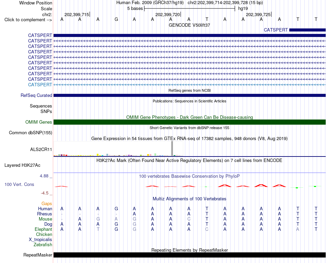Open 'Publications: Sequences in Scientific Articles' title
Screen dimensions: 326x263
pyautogui.click(x=189, y=101)
